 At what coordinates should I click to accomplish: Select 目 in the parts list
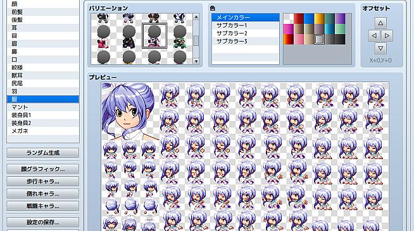point(43,35)
